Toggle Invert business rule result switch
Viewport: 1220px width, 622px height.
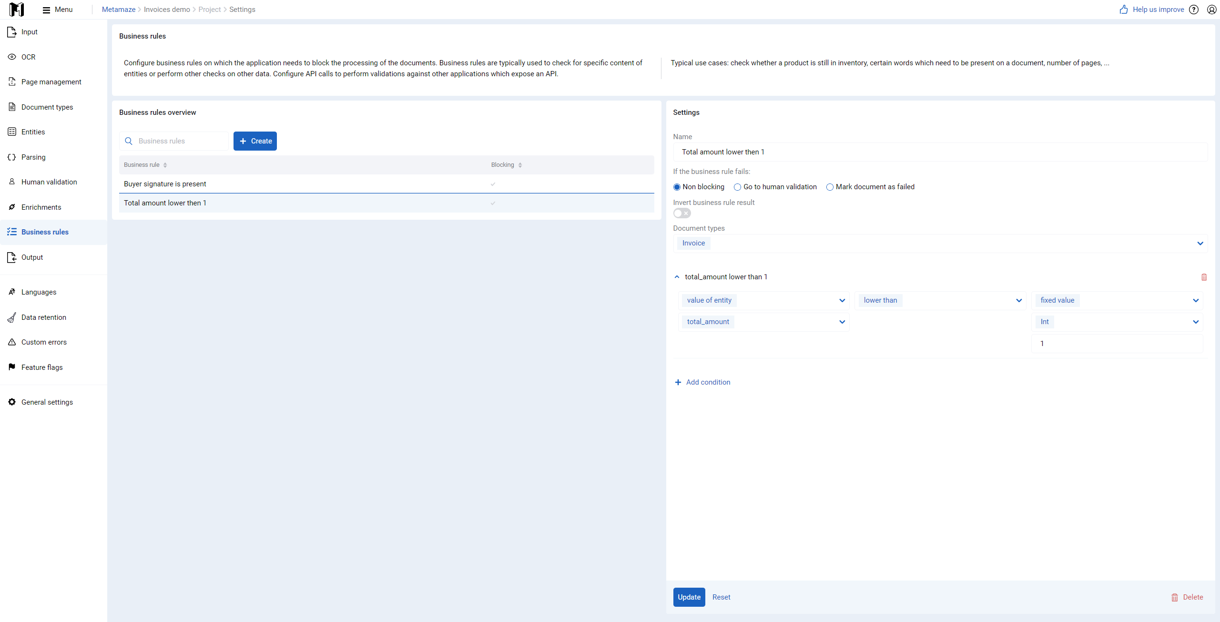click(x=682, y=213)
